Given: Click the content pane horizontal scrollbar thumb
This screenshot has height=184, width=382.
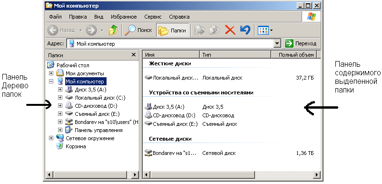Looking at the screenshot, I should pyautogui.click(x=202, y=175).
